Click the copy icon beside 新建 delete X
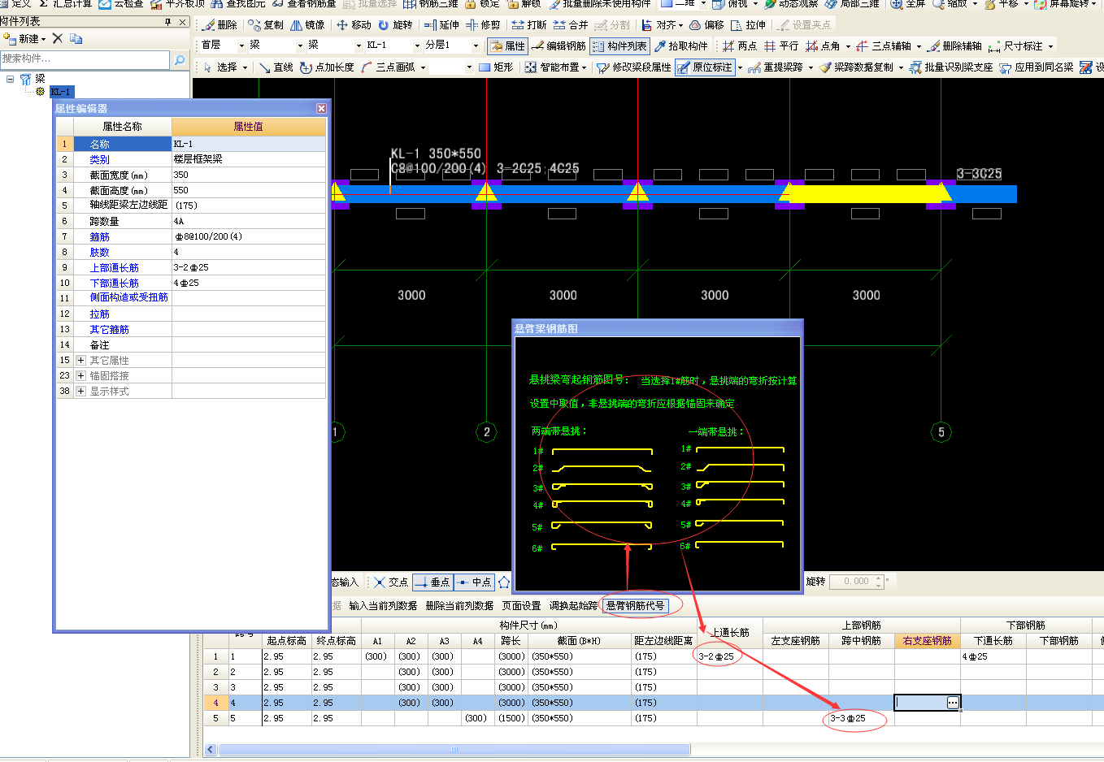Viewport: 1104px width, 762px height. [76, 38]
